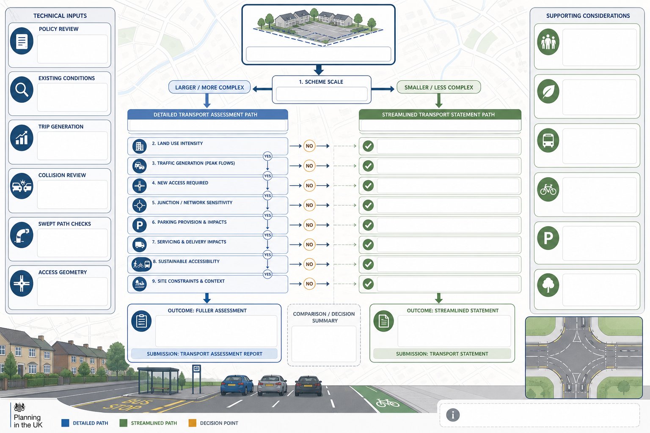Select the YES marker below Sustainable Accessibility
The height and width of the screenshot is (433, 650).
tap(267, 274)
